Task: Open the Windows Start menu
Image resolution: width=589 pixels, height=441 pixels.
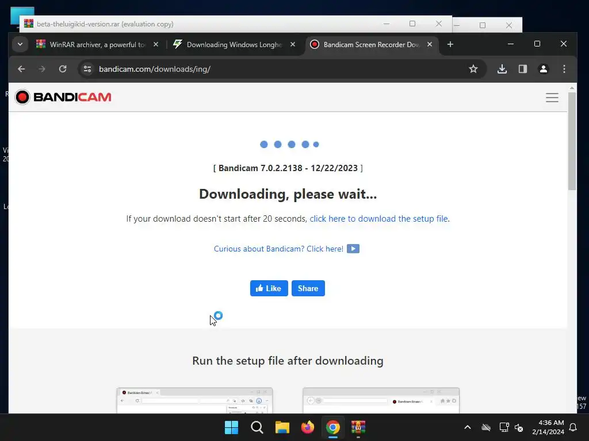Action: click(x=231, y=427)
